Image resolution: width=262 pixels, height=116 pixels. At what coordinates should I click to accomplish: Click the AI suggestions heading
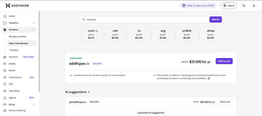(x=76, y=92)
